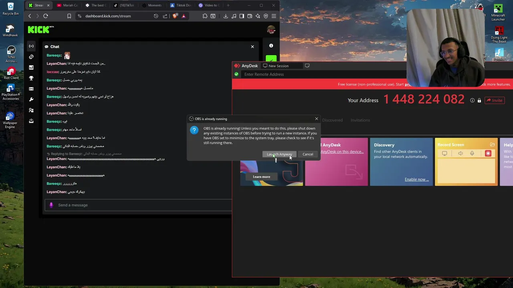Close the Kick Chat panel
This screenshot has height=288, width=513.
tap(252, 47)
